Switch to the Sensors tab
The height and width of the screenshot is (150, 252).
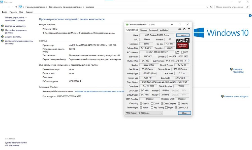click(144, 30)
